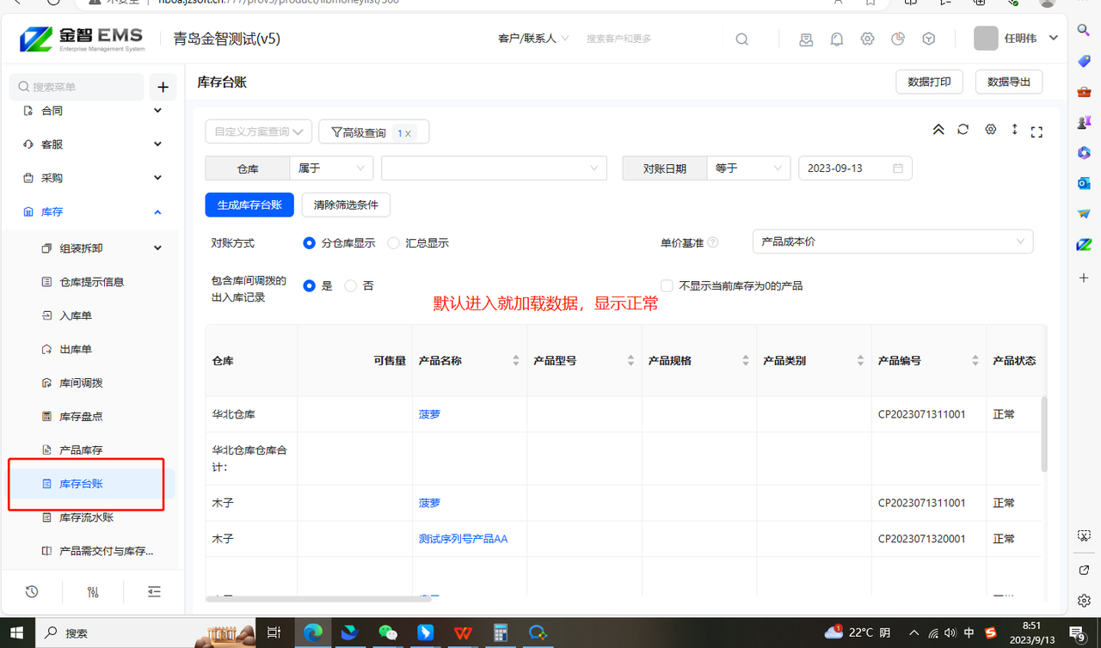Screen dimensions: 1101x648
Task: Open the settings gear in top header
Action: point(867,39)
